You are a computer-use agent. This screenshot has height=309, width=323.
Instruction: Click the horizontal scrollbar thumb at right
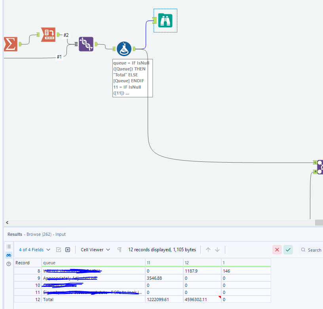point(319,222)
